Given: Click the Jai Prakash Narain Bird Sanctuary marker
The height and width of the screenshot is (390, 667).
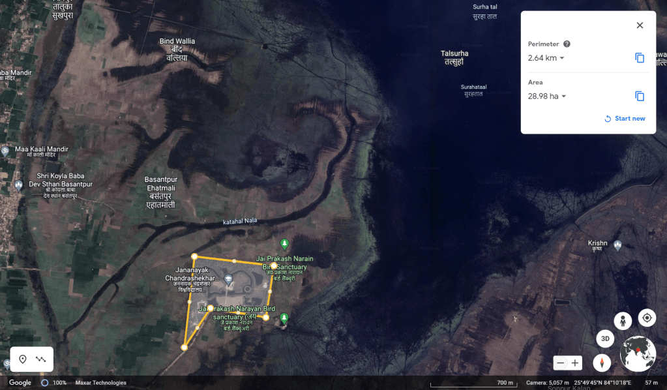Looking at the screenshot, I should tap(284, 244).
